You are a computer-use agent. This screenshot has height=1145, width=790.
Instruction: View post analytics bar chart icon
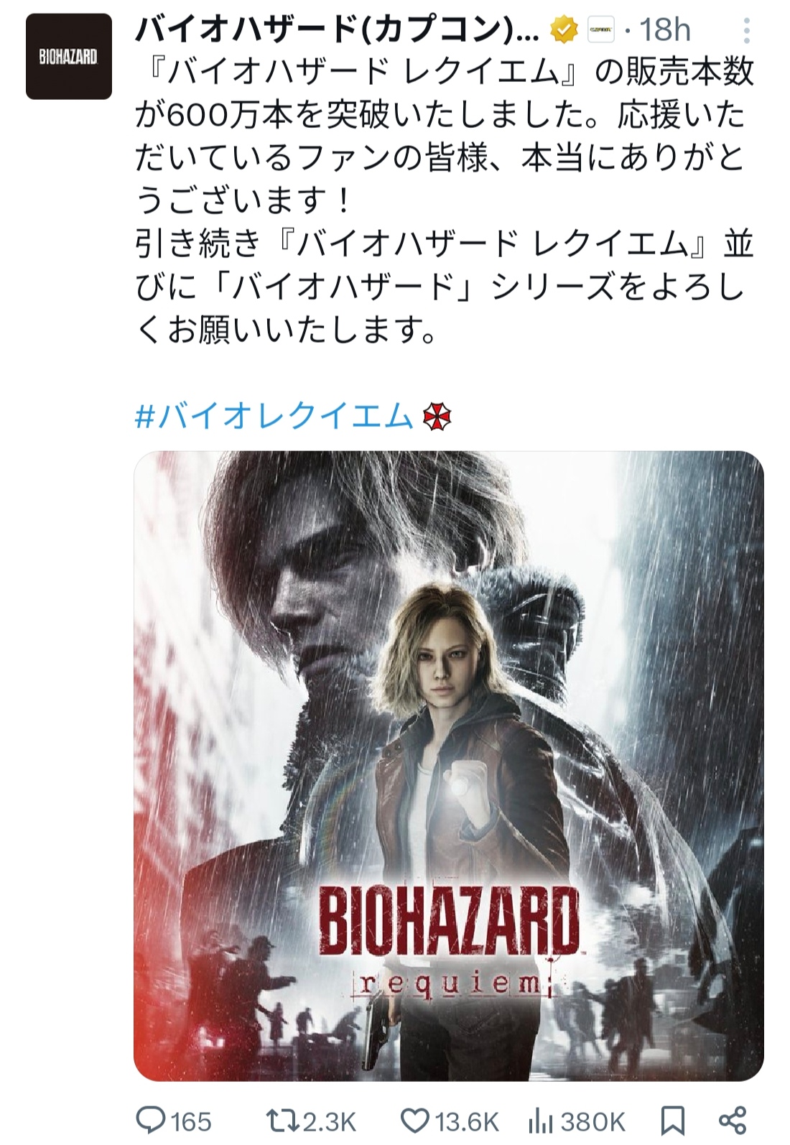coord(540,1120)
